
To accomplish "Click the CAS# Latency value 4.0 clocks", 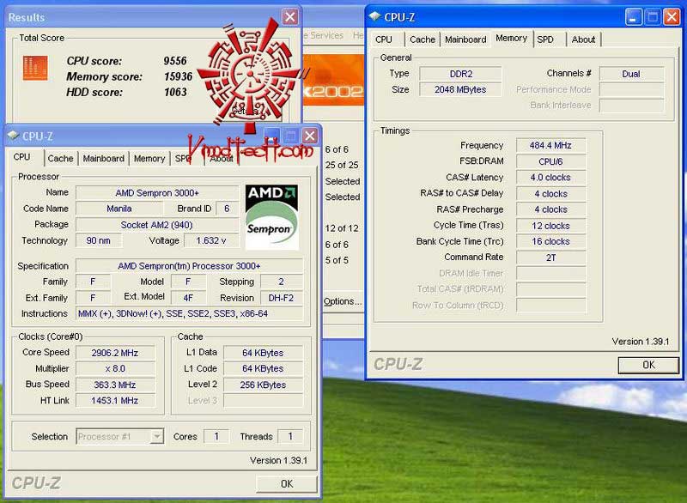I will [550, 178].
